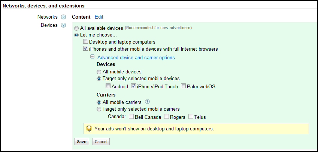Uncheck iPhones and other mobile devices option
The height and width of the screenshot is (152, 318).
[86, 49]
